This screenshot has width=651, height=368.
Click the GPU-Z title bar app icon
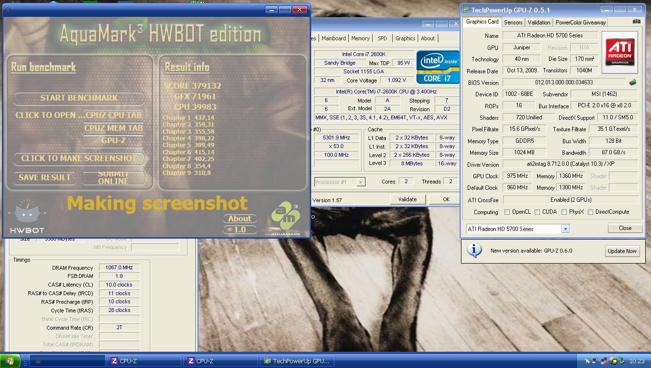pos(466,10)
